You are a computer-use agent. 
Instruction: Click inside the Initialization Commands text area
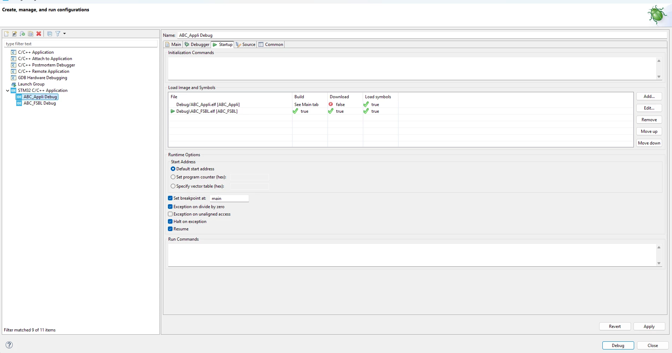(x=411, y=69)
